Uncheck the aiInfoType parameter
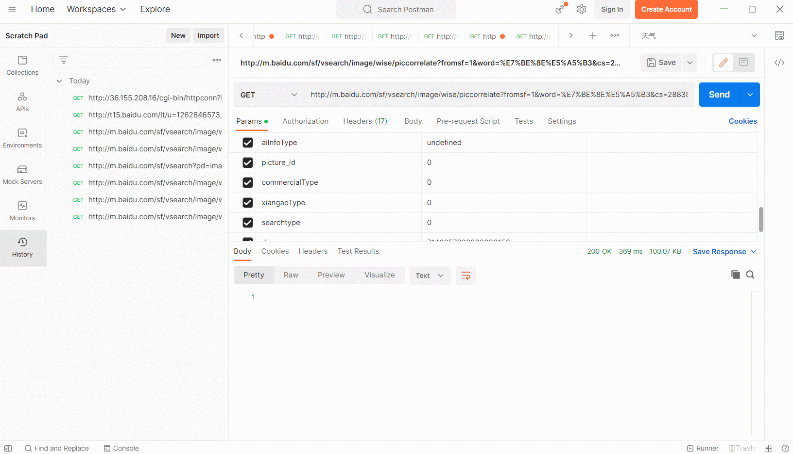This screenshot has width=793, height=454. 248,143
